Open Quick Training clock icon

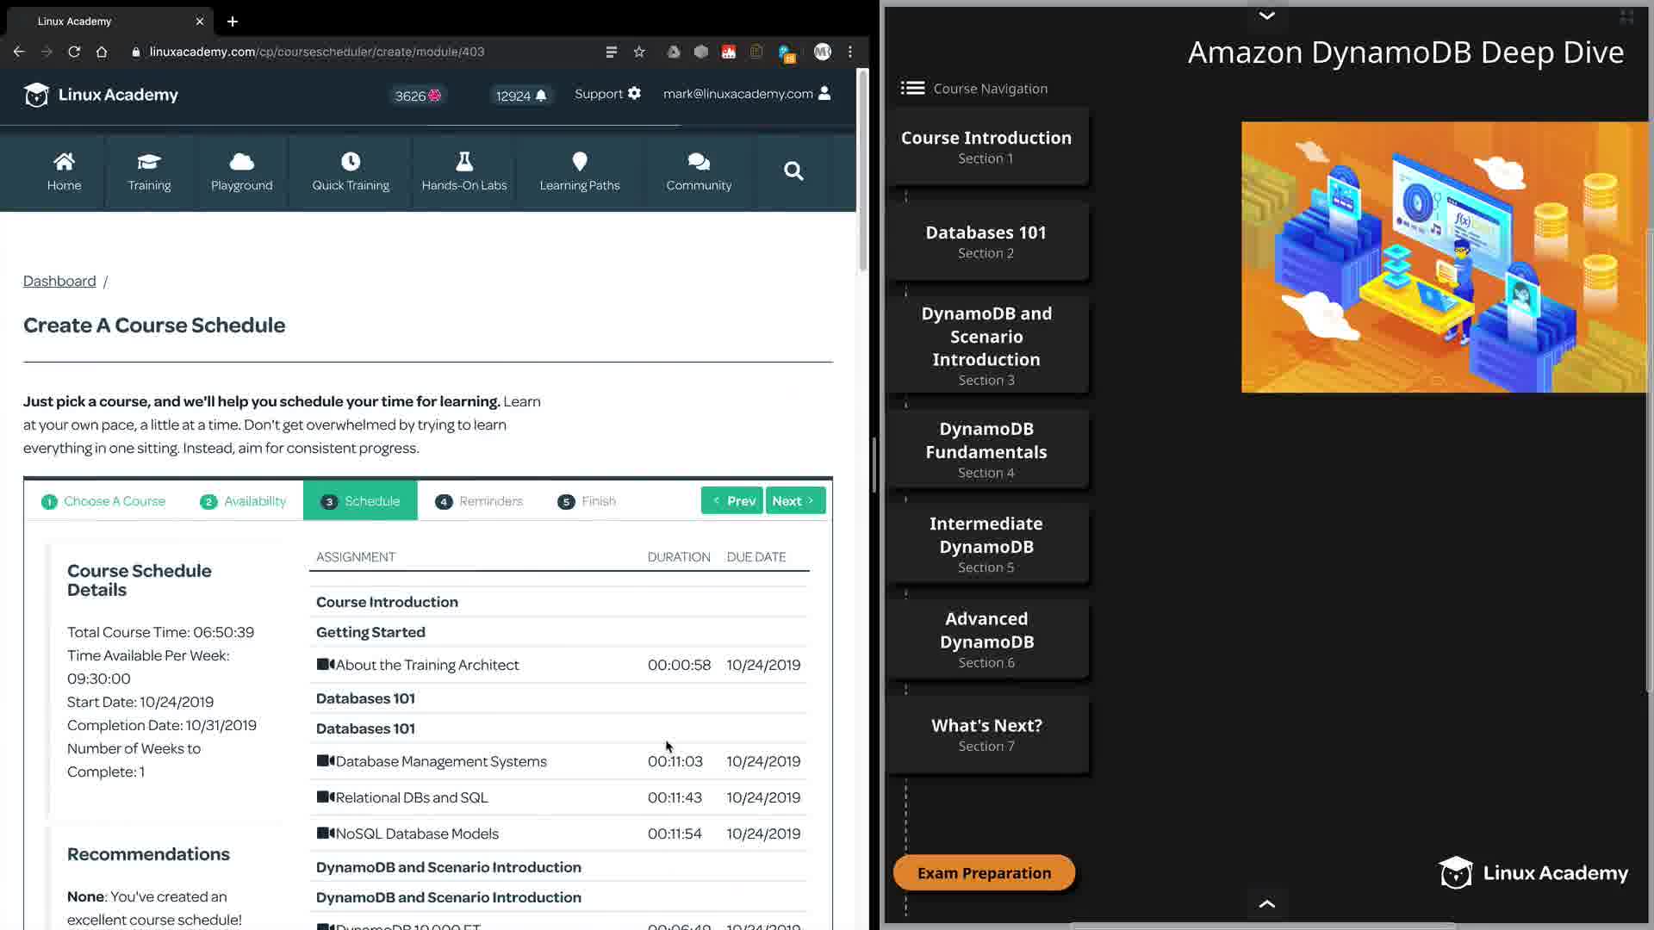click(351, 161)
